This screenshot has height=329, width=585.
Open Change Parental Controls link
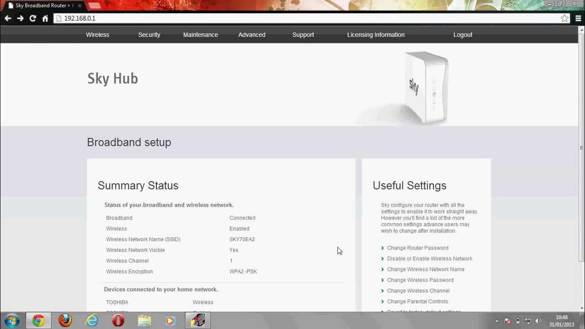tap(417, 302)
